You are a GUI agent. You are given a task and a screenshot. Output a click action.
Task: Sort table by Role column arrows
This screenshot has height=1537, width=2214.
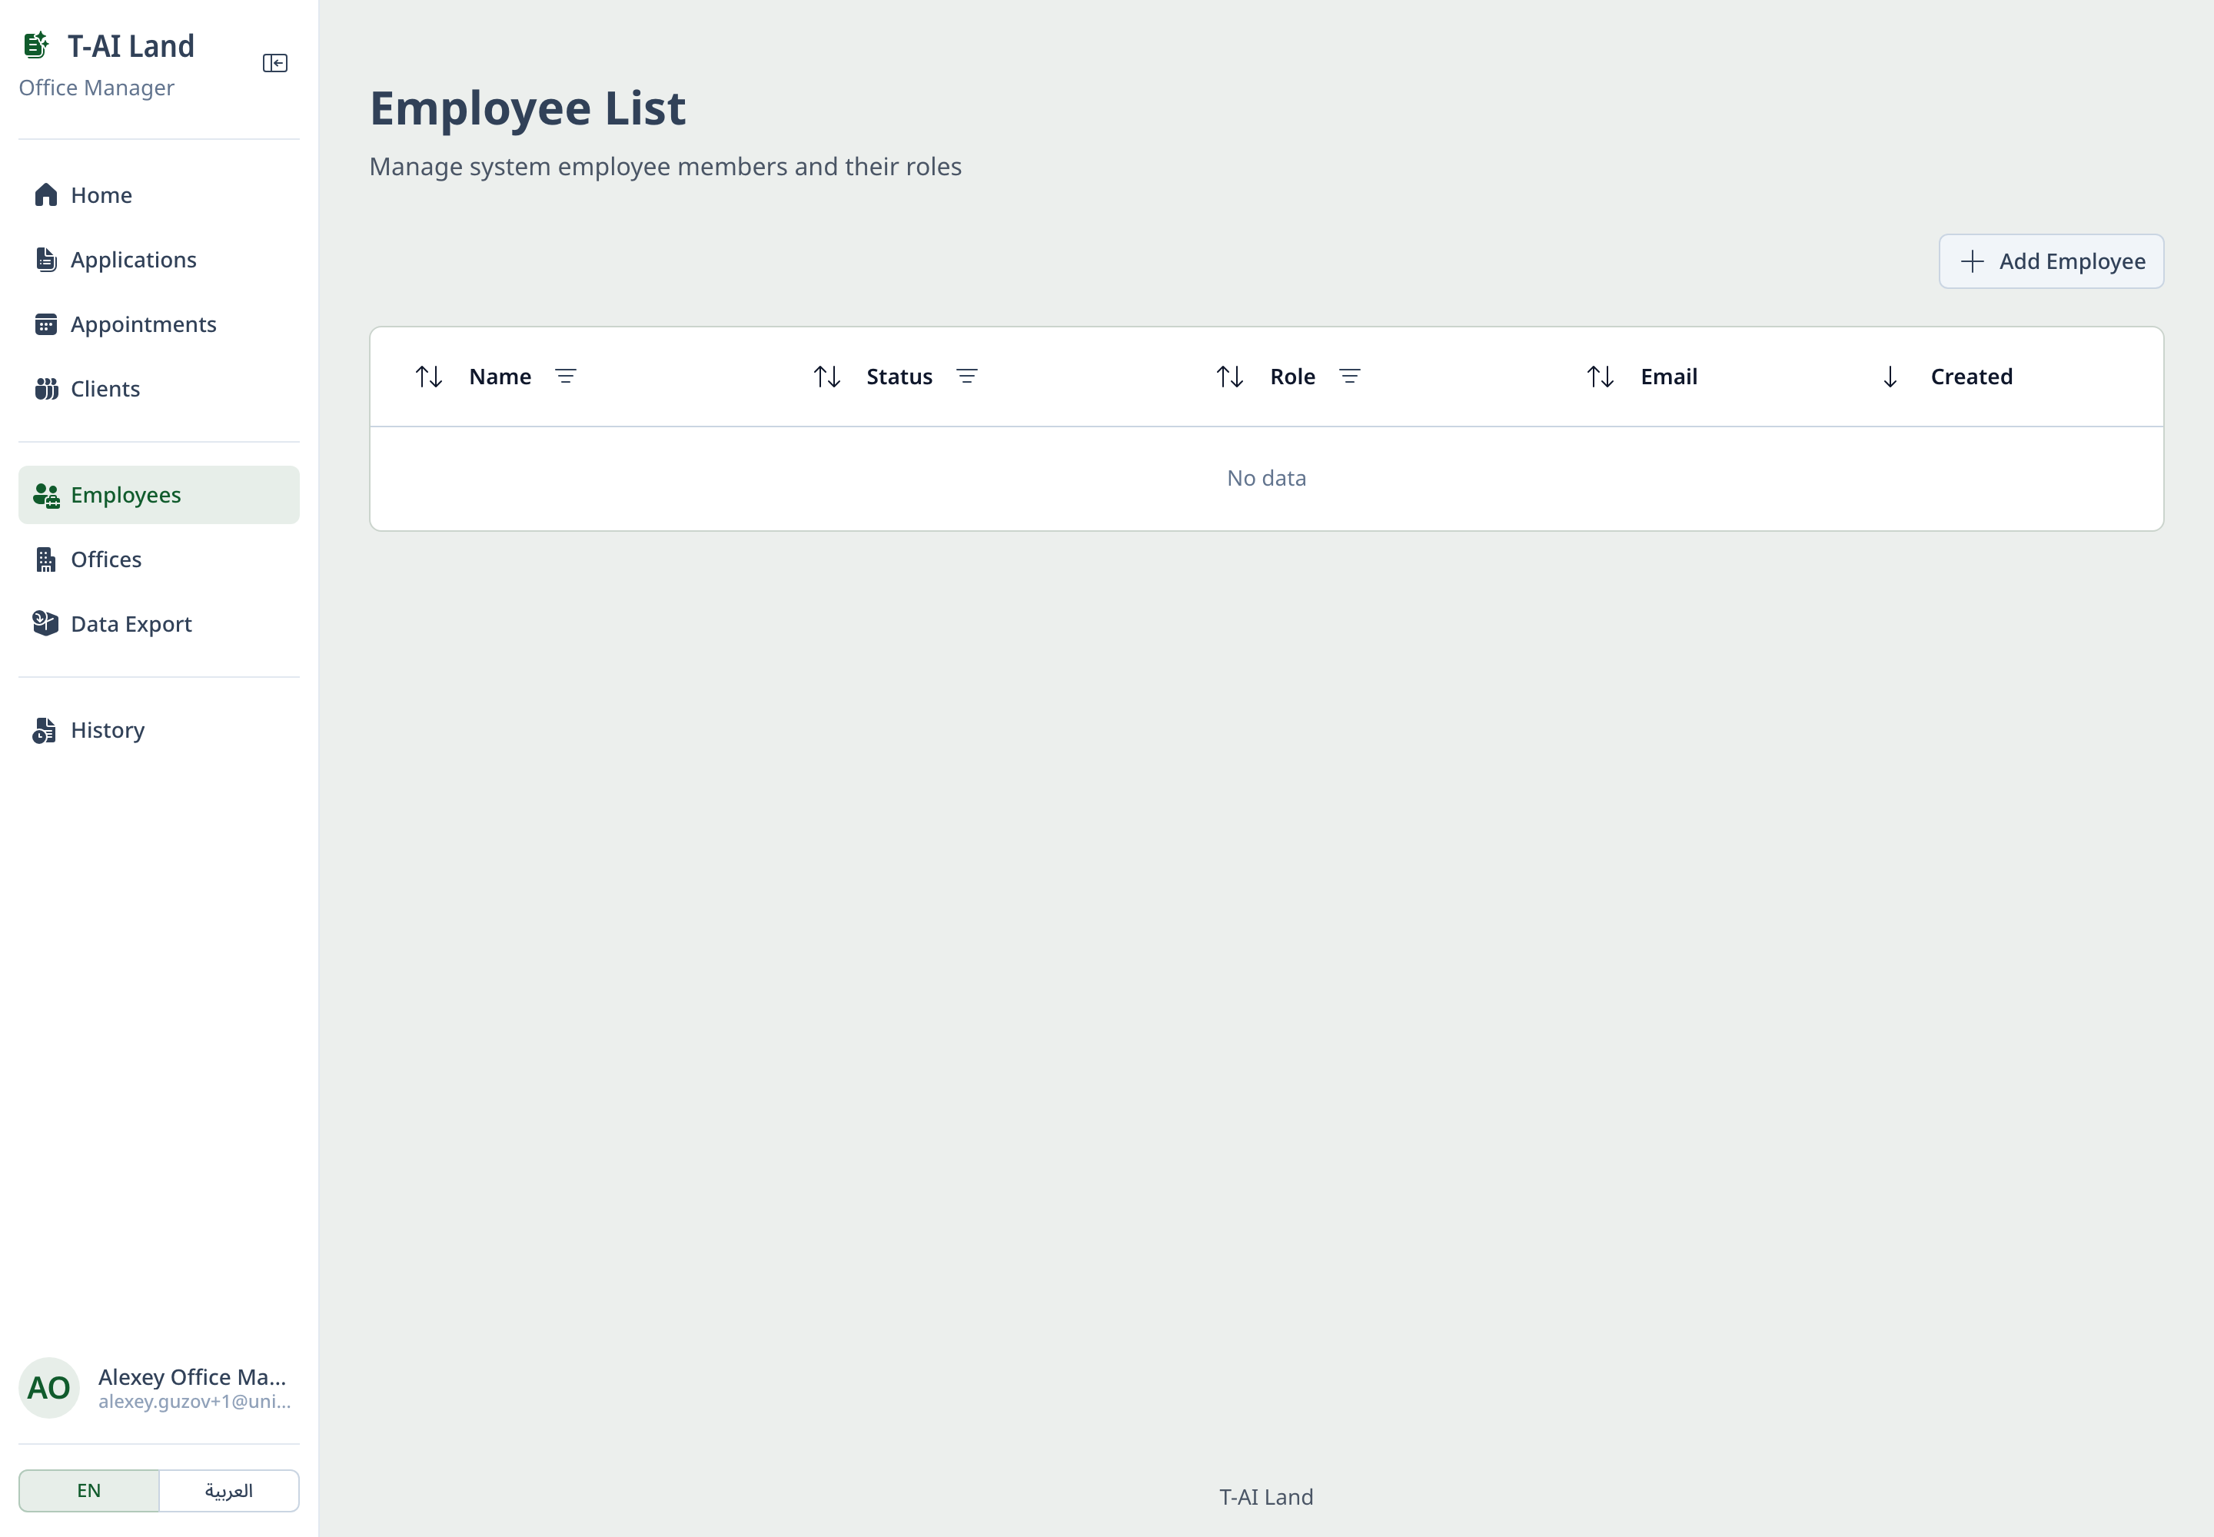click(1229, 377)
